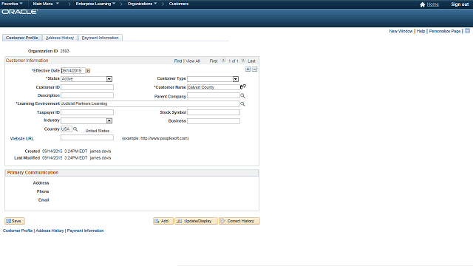Open the Industry dropdown
The width and height of the screenshot is (473, 266).
[109, 120]
